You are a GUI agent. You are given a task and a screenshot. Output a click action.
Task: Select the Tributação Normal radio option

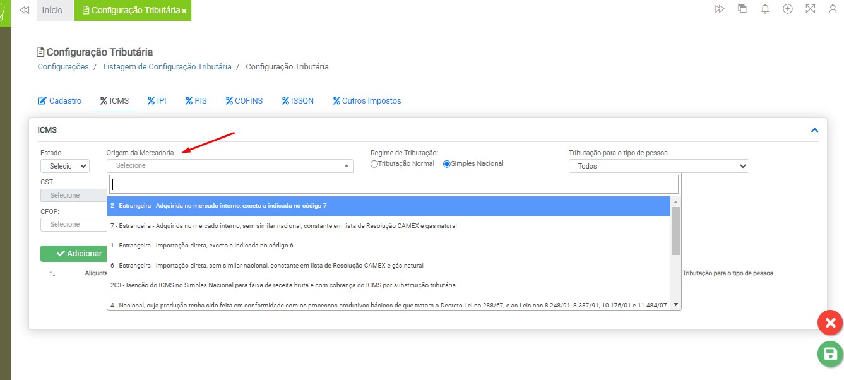[374, 164]
